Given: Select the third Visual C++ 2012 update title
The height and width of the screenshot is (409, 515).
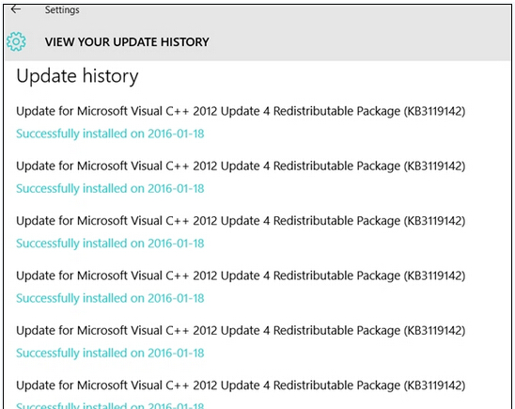Looking at the screenshot, I should pos(241,221).
